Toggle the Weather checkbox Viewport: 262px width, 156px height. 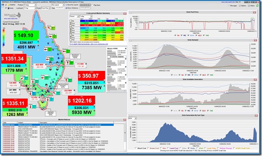click(x=6, y=5)
